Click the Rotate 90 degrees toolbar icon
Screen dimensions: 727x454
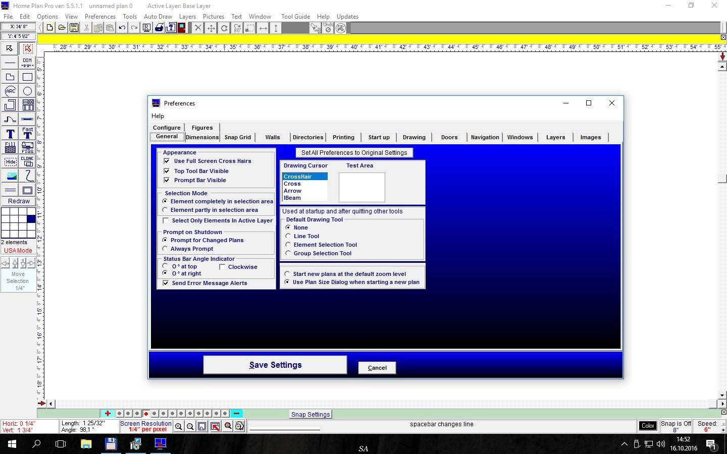(x=237, y=28)
